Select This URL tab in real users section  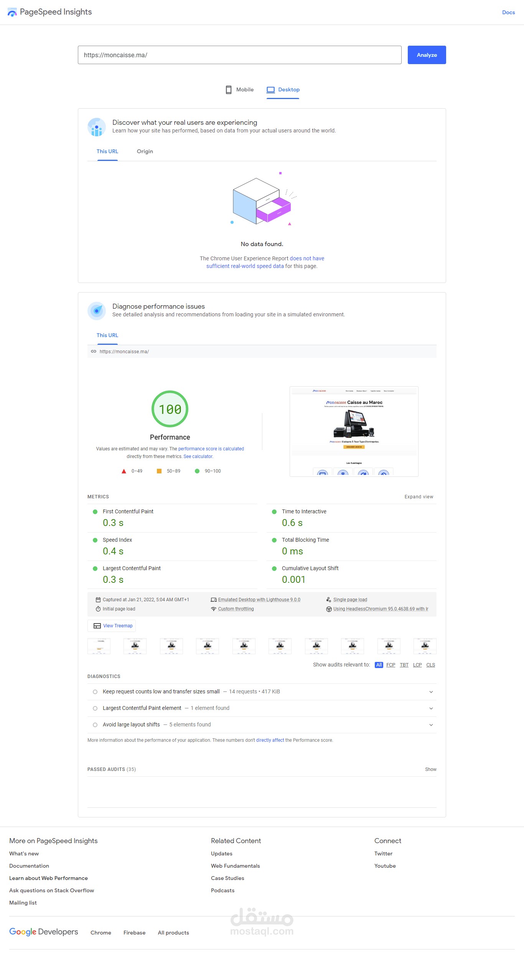[107, 151]
